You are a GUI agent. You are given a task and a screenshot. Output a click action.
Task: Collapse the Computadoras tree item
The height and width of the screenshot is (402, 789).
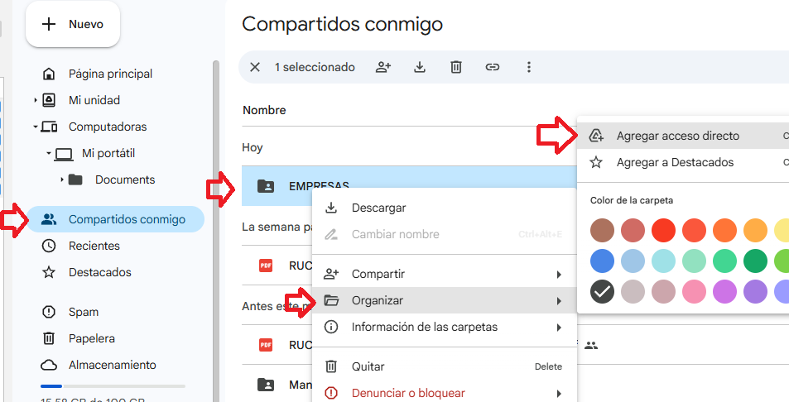36,127
